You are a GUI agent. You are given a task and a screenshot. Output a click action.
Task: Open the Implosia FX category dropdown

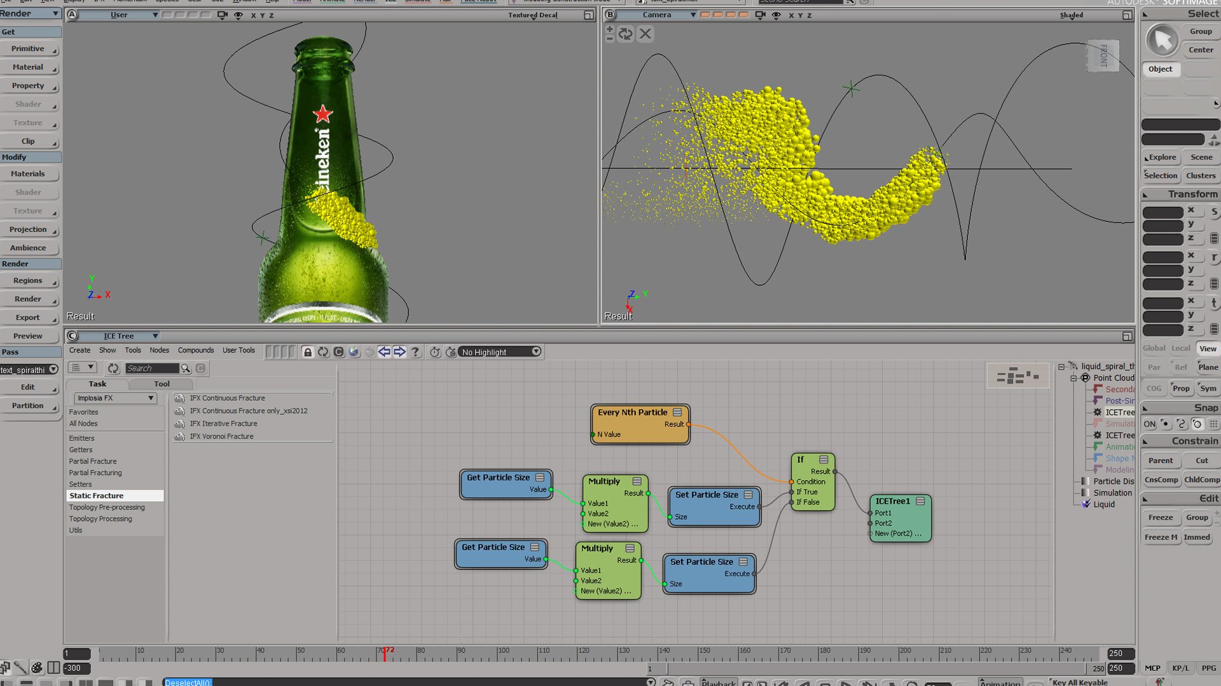[x=115, y=398]
